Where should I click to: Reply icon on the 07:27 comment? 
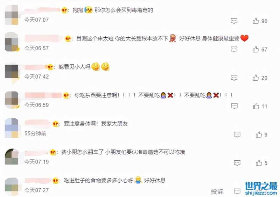pyautogui.click(x=237, y=192)
